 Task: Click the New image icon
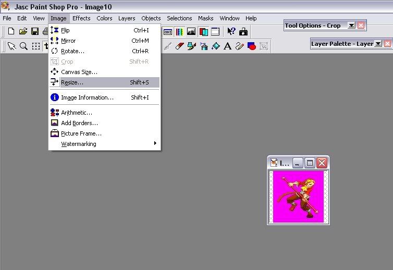[11, 31]
